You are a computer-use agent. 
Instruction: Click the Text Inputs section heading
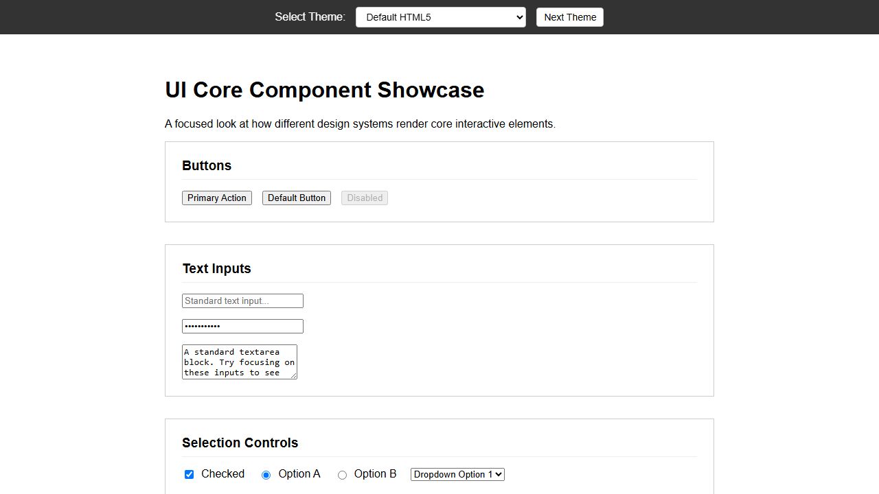coord(216,268)
